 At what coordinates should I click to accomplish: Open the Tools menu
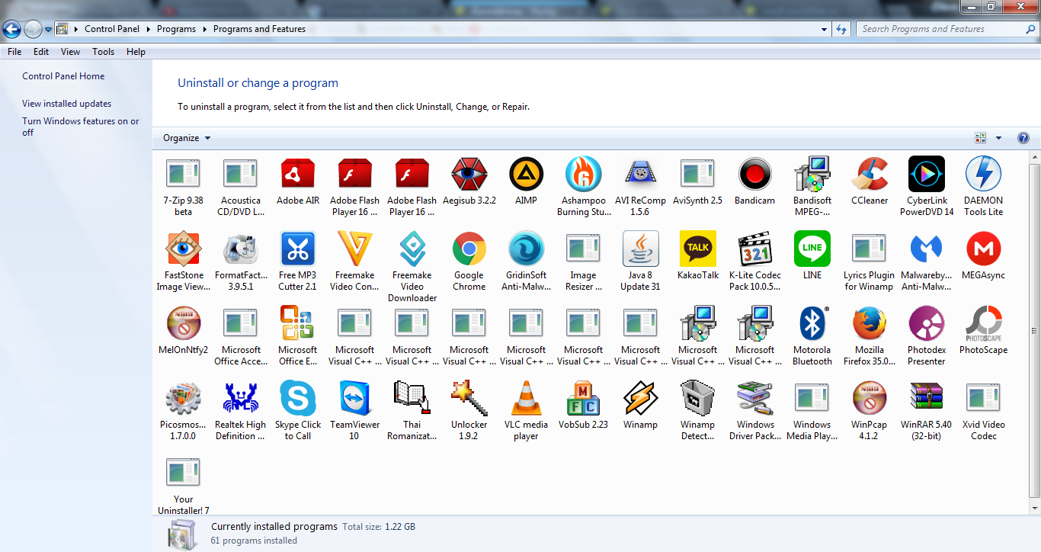click(103, 52)
